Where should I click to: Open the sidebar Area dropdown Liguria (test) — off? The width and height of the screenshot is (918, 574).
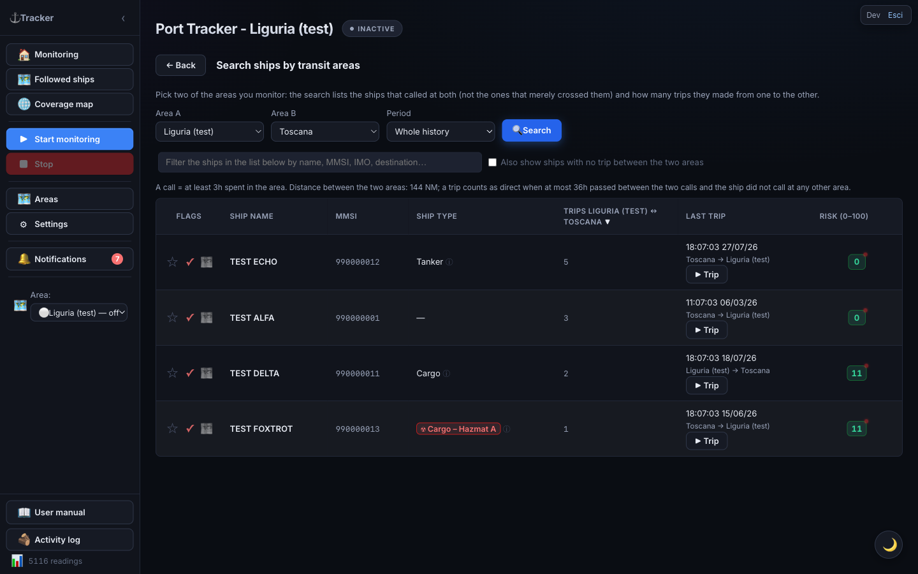pos(79,313)
